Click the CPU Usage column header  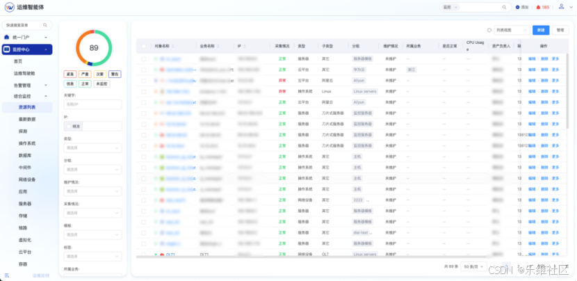click(x=475, y=46)
